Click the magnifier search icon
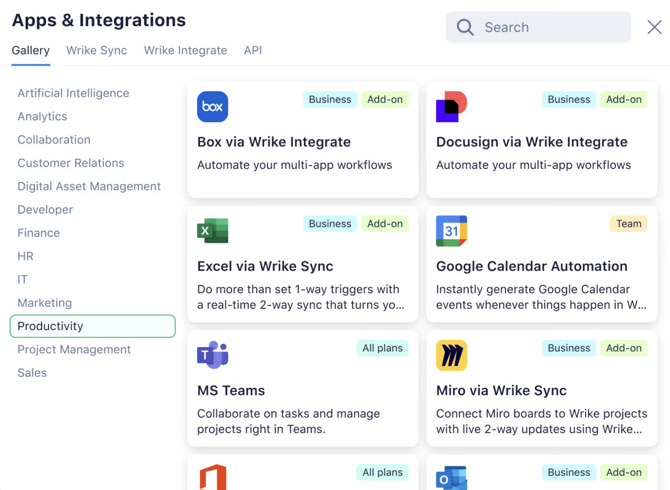This screenshot has height=490, width=670. [465, 27]
